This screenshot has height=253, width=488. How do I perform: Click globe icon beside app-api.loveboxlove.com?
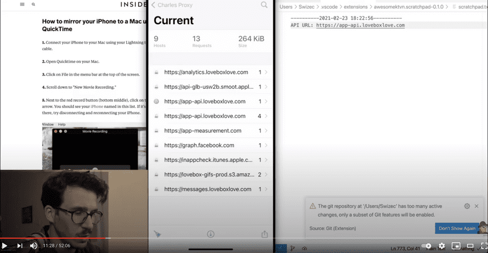point(157,102)
